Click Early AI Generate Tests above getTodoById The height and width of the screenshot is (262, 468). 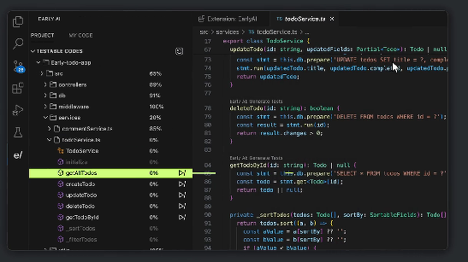point(256,158)
